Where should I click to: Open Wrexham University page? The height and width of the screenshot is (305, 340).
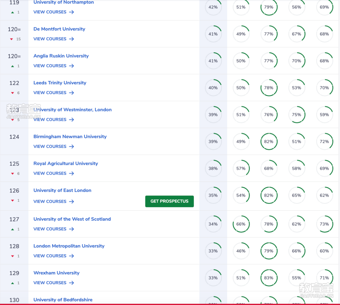pos(56,273)
